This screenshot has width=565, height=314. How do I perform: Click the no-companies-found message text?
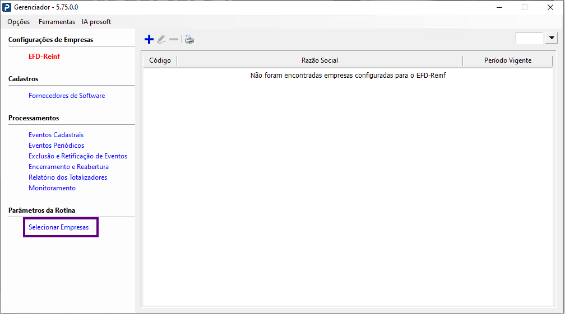(348, 76)
